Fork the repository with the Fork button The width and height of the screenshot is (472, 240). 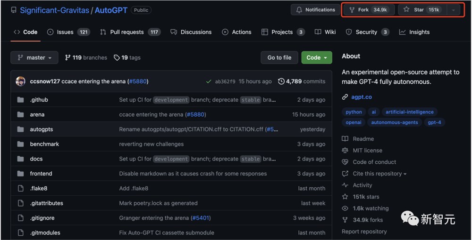(x=369, y=10)
